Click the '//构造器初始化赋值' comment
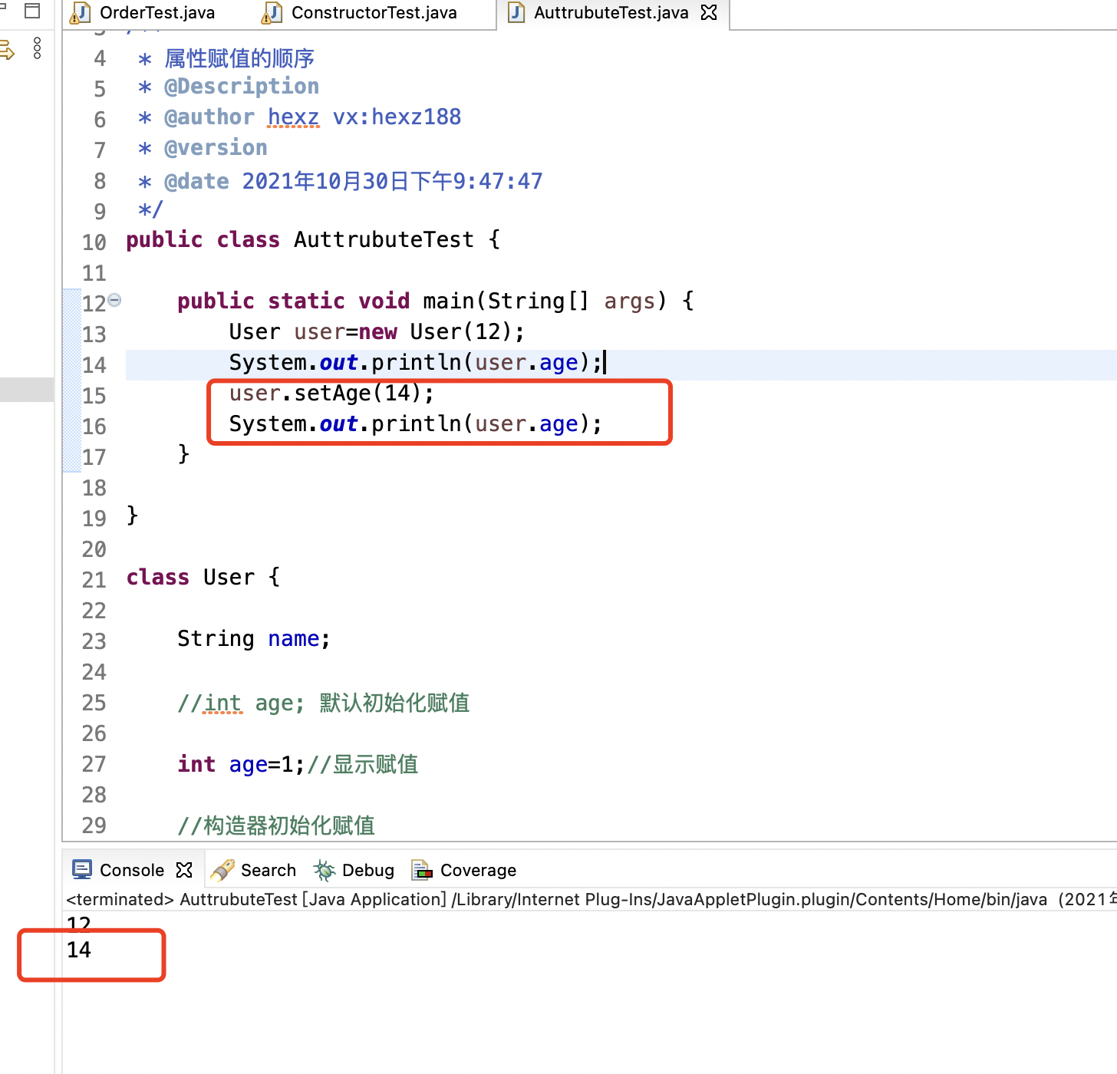Image resolution: width=1117 pixels, height=1074 pixels. [276, 825]
